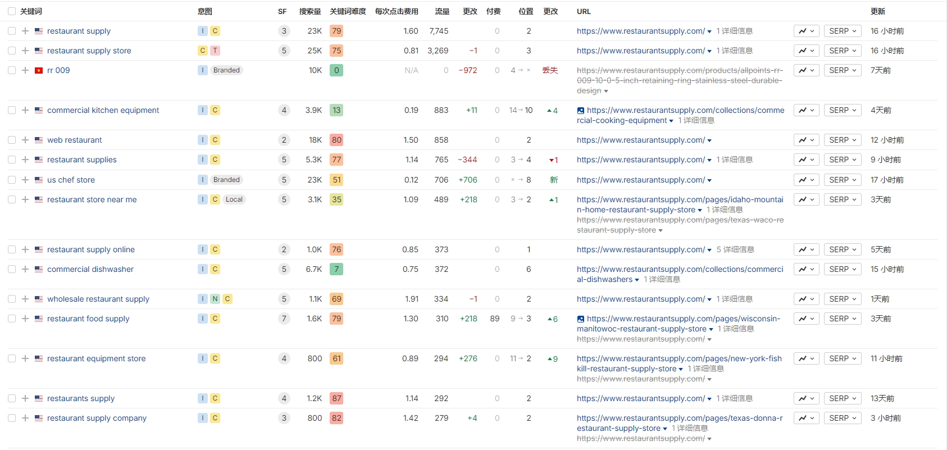
Task: Open new-york-fishkill-restaurant-supply-store URL link
Action: pos(679,363)
